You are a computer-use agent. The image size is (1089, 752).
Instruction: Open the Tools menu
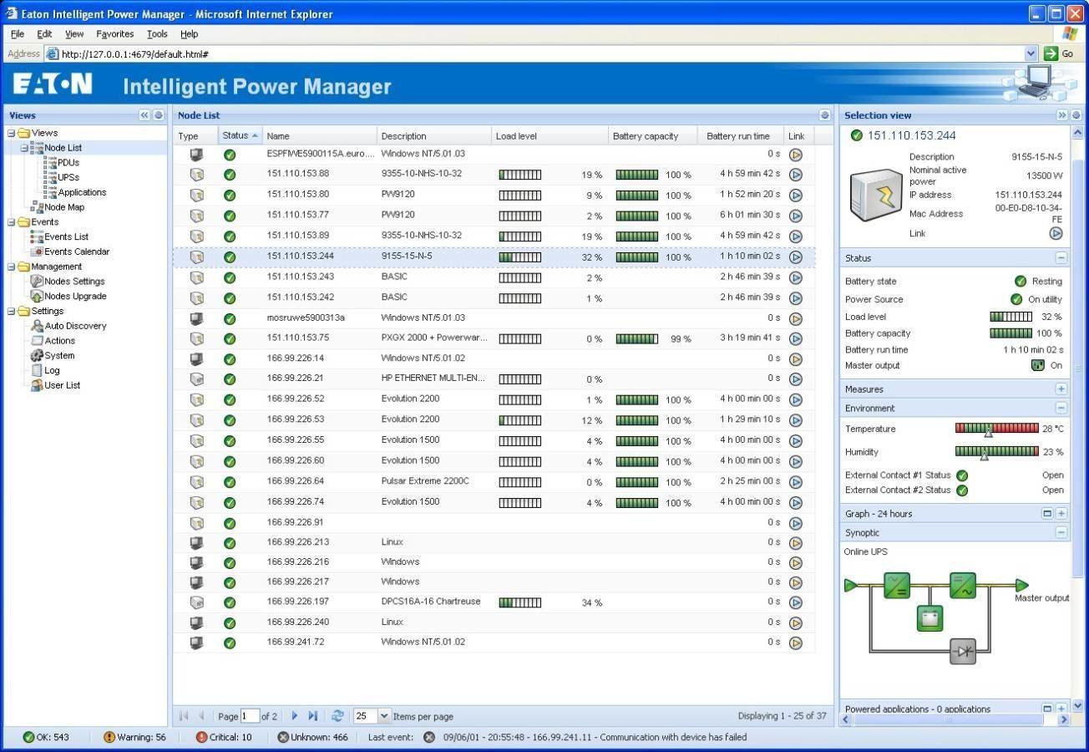click(x=157, y=34)
